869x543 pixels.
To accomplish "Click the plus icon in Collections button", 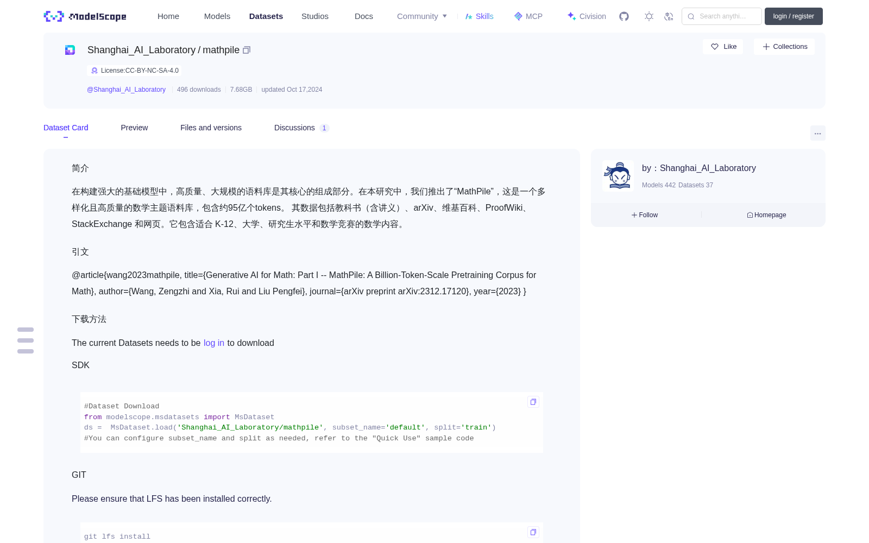I will tap(766, 47).
